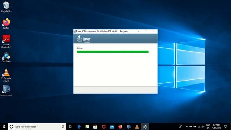Click the Java installer title bar icon
The height and width of the screenshot is (130, 231).
[75, 31]
